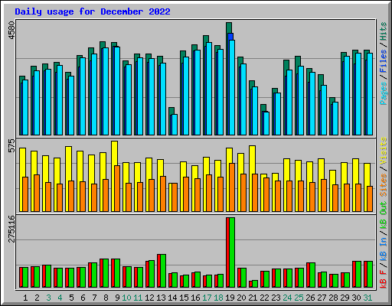Click day 1 on the x-axis

[25, 298]
